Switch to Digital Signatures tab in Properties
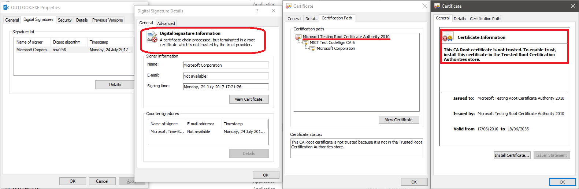 pyautogui.click(x=38, y=19)
